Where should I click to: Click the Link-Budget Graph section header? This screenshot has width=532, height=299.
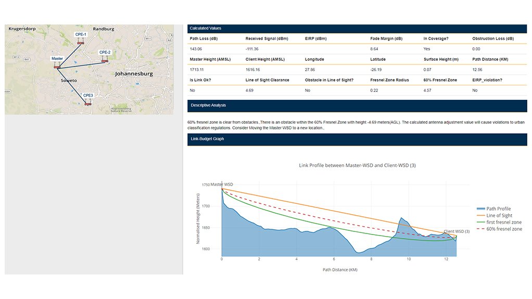(x=357, y=139)
